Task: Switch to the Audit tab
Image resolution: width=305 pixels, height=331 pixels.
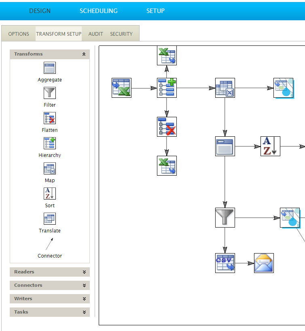Action: click(x=96, y=34)
